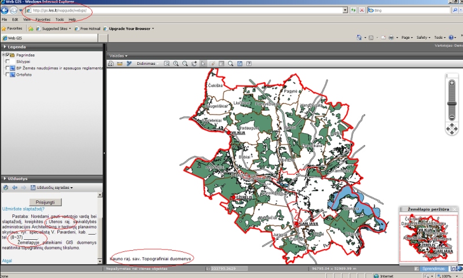Enable the Sklypai layer checkbox
The image size is (463, 278).
[8, 61]
